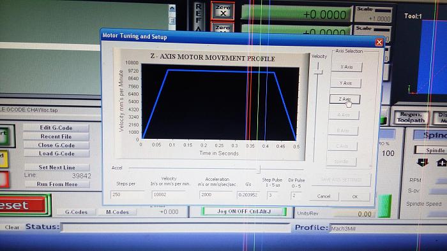This screenshot has width=447, height=251.
Task: Select the X Axis button
Action: pos(347,67)
